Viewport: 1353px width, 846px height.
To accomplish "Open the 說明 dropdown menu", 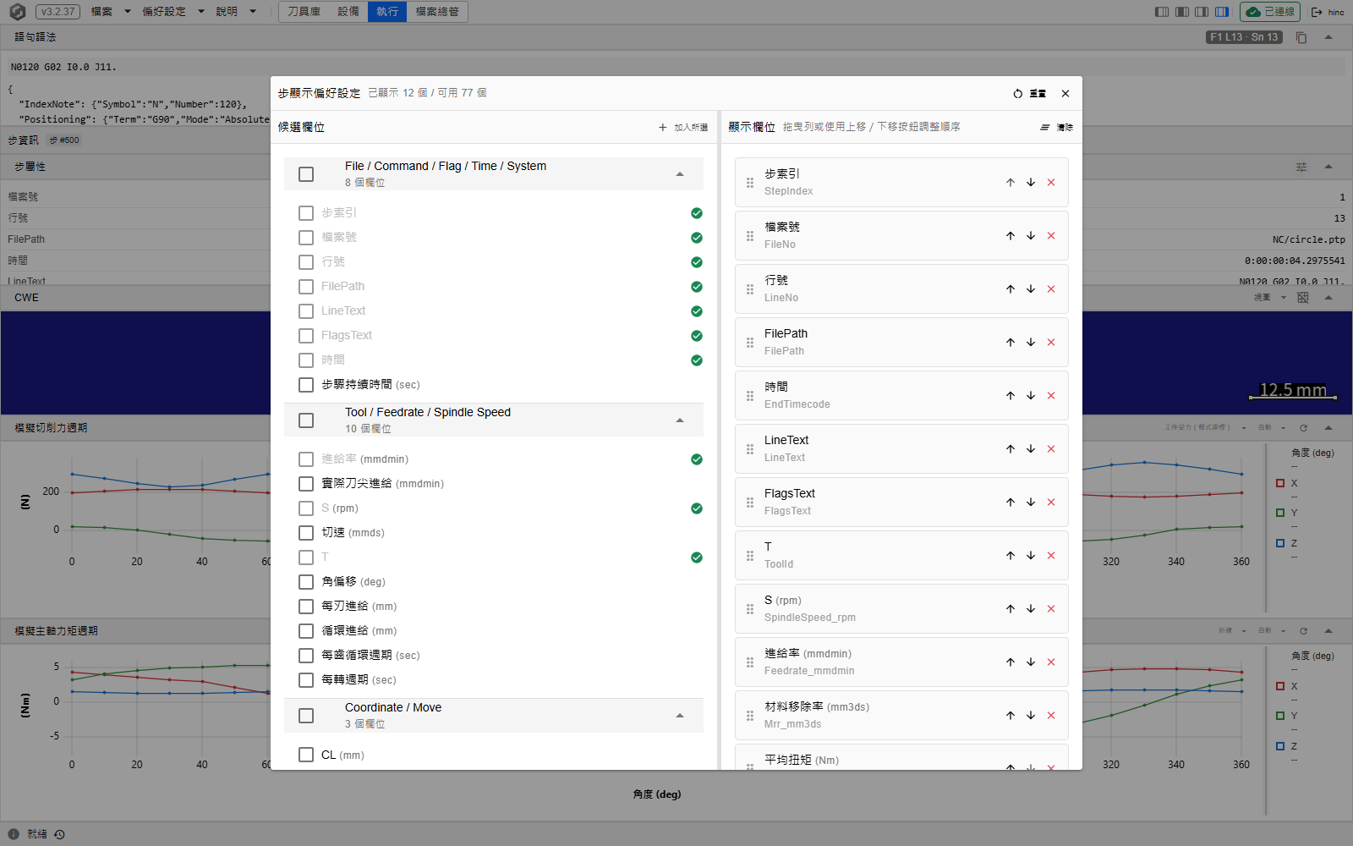I will click(x=235, y=12).
